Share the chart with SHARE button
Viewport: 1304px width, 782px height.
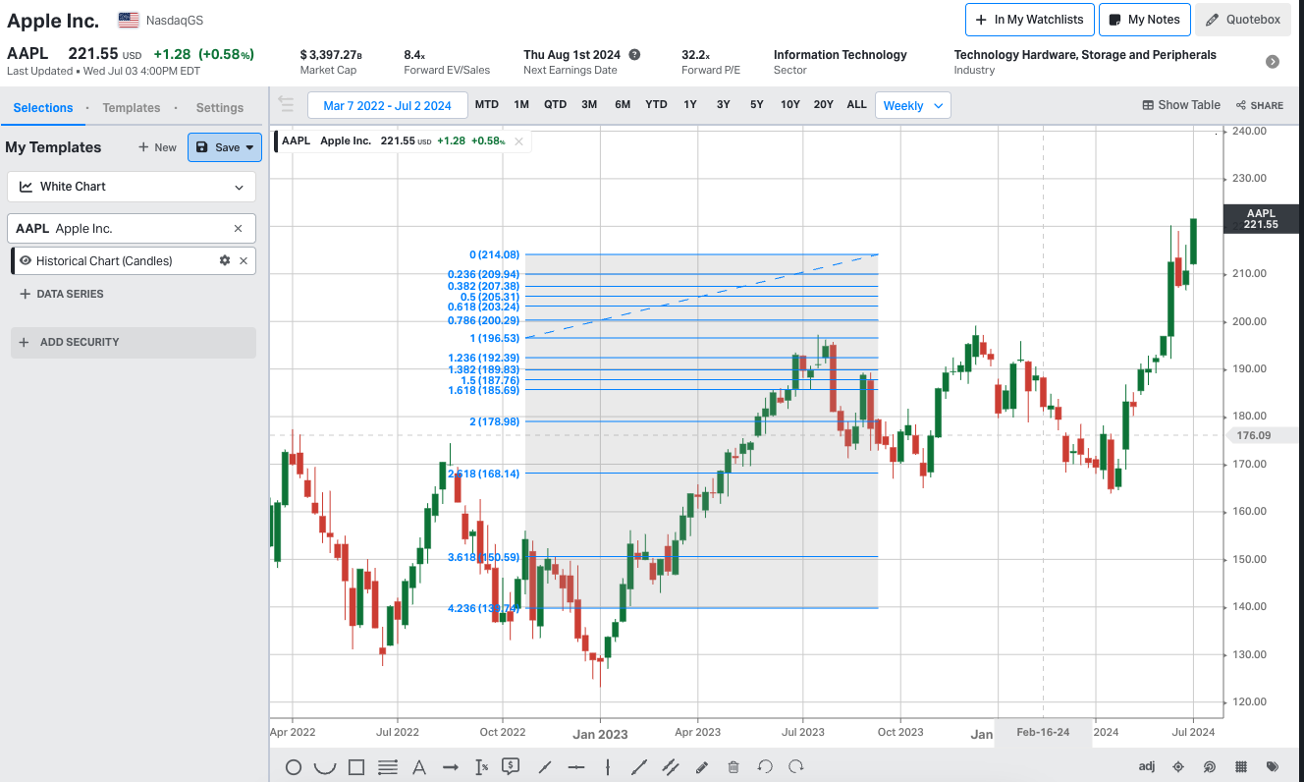(1260, 105)
